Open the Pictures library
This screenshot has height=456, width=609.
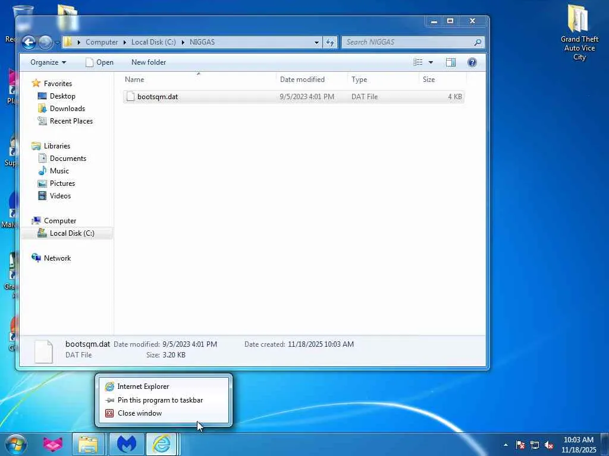coord(62,183)
